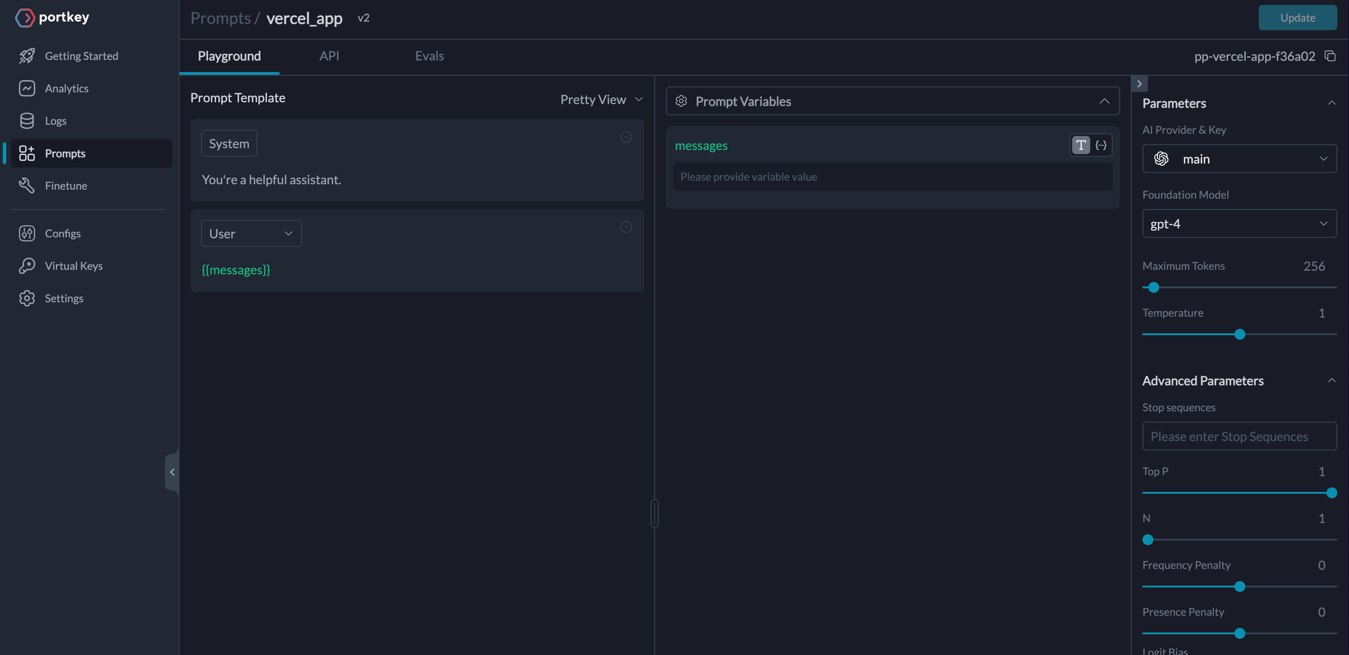Open the Pretty View dropdown
The image size is (1349, 655).
click(601, 100)
